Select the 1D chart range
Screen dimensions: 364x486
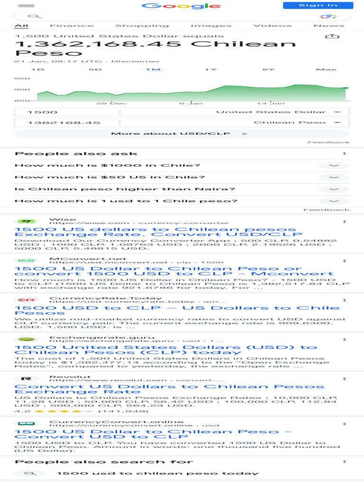click(38, 69)
